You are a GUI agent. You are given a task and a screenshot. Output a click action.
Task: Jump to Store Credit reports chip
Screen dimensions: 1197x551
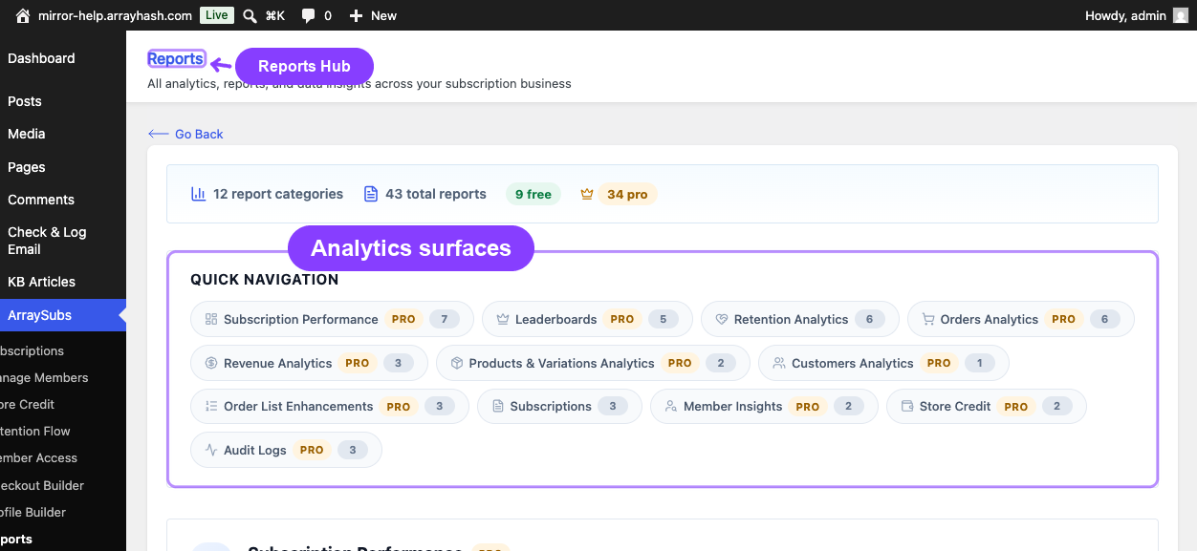[986, 406]
